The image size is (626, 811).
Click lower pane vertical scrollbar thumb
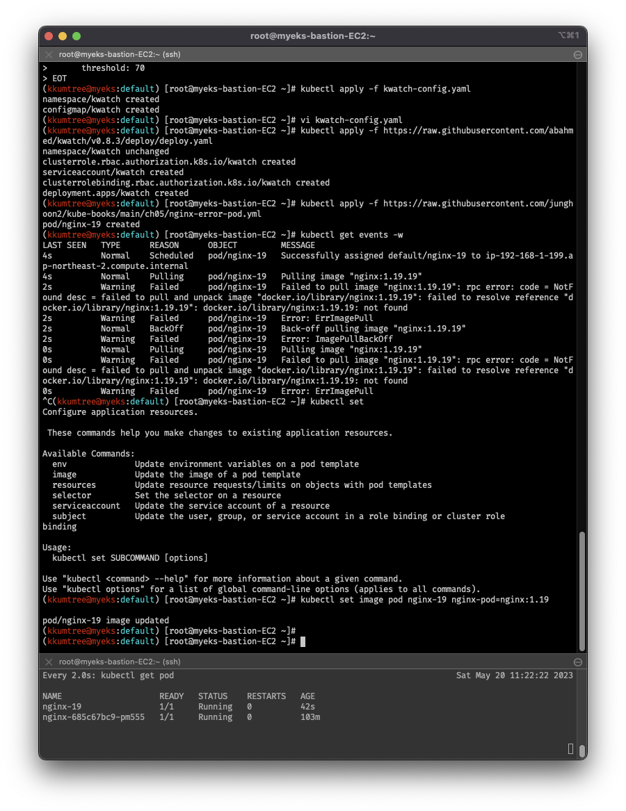tap(582, 751)
